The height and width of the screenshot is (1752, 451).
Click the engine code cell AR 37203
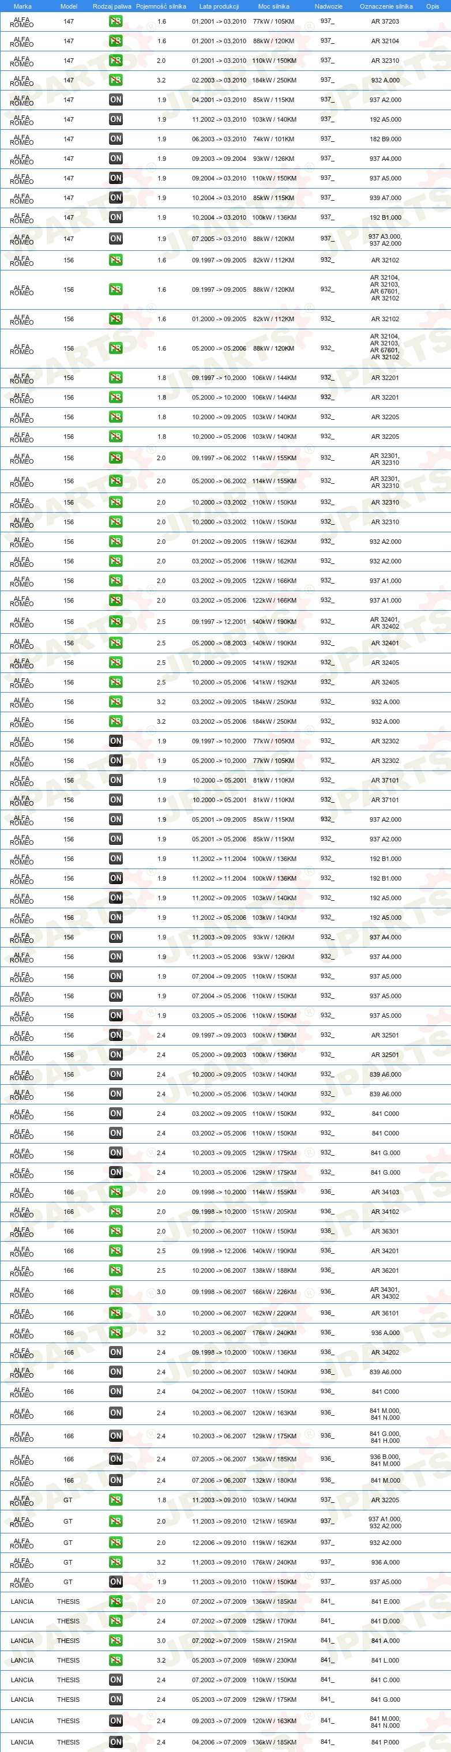[x=385, y=22]
